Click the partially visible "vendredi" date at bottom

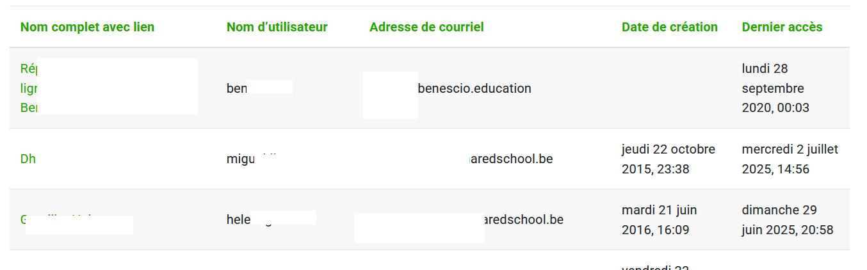[x=654, y=266]
